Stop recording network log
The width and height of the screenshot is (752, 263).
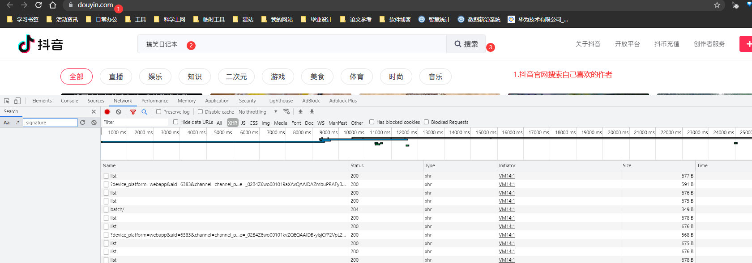coord(107,112)
